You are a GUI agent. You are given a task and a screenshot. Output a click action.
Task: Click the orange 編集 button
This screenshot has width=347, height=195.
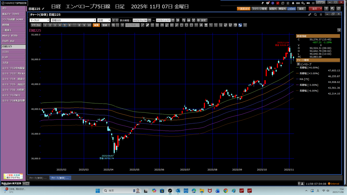[x=96, y=25]
